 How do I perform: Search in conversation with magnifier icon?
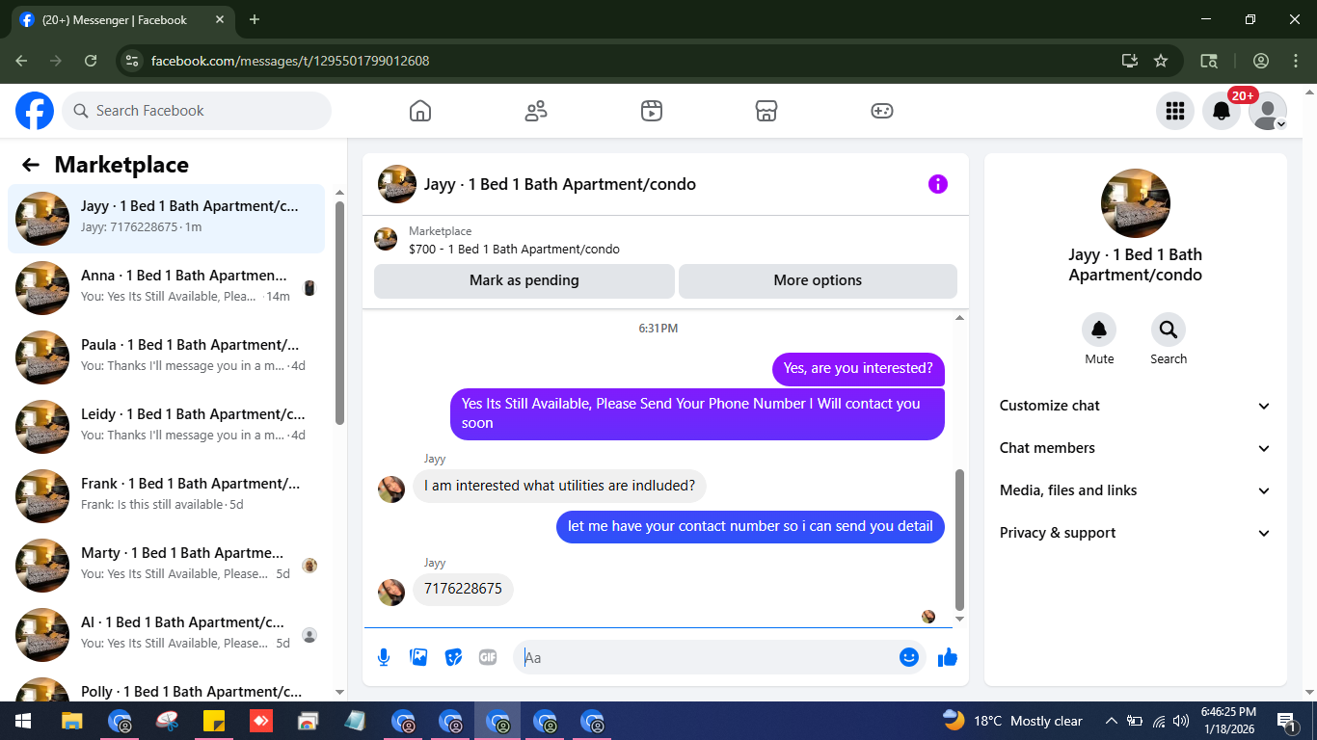tap(1169, 330)
